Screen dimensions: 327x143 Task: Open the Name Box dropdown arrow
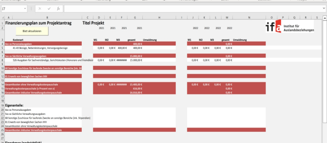[25, 9]
